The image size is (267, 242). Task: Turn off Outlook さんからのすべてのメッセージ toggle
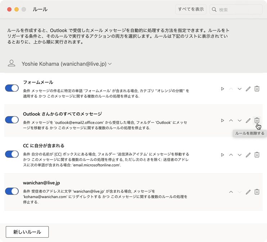coord(12,120)
